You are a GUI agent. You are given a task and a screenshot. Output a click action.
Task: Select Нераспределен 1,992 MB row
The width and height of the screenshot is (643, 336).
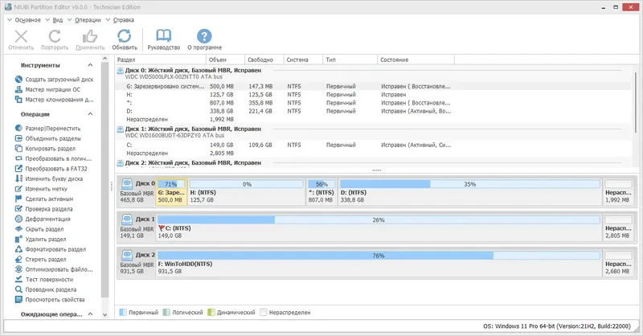(x=373, y=120)
